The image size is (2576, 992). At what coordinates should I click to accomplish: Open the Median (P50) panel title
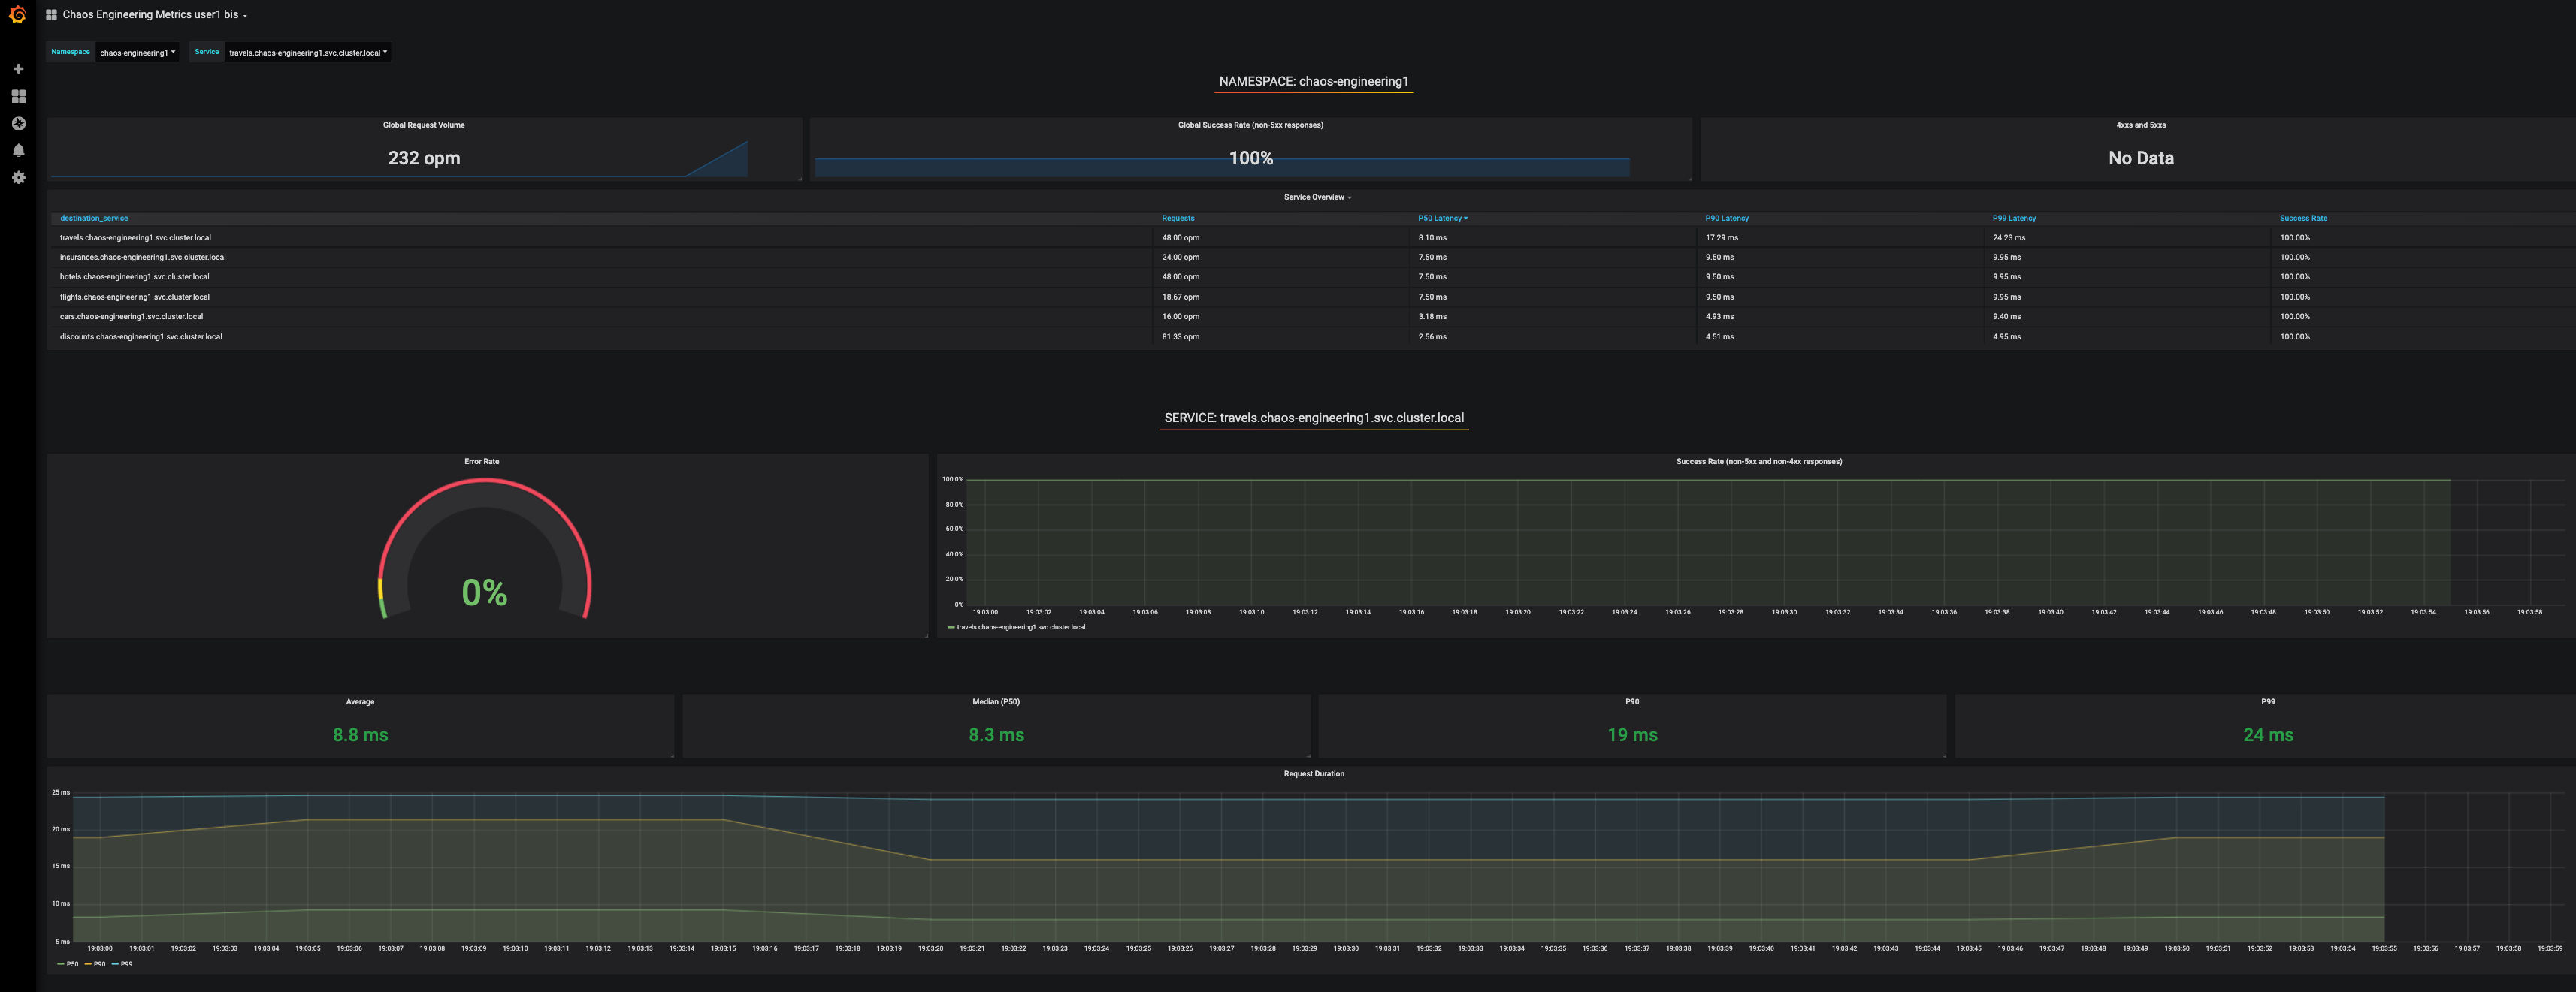point(996,702)
